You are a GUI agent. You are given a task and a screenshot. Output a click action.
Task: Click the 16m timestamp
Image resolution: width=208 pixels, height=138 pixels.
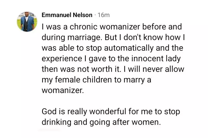103,15
